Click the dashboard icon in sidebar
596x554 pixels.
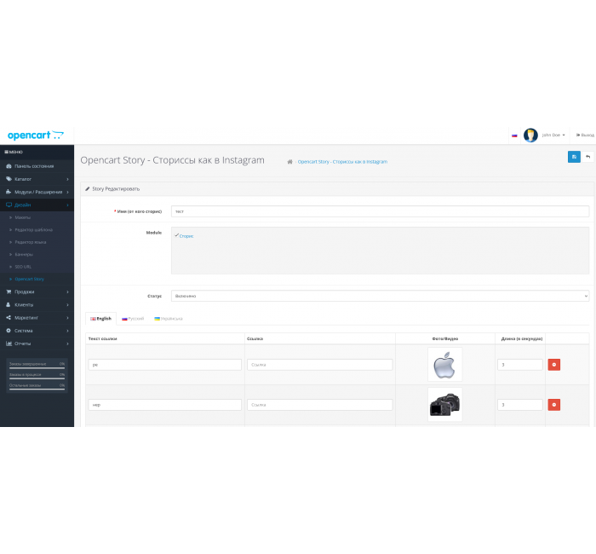coord(9,166)
